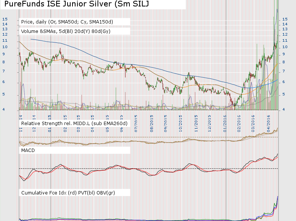The image size is (296, 221).
Task: Click the 10/2015 date axis label
Action: pyautogui.click(x=181, y=124)
